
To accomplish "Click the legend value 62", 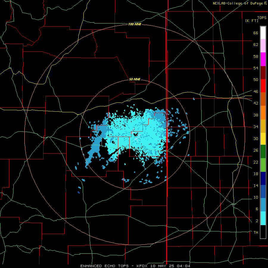I will click(256, 45).
